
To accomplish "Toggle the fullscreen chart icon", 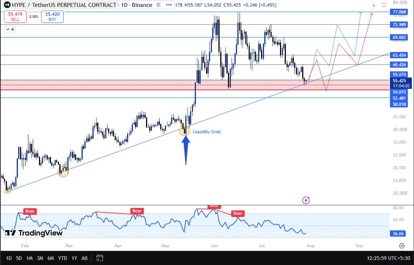I will [384, 5].
